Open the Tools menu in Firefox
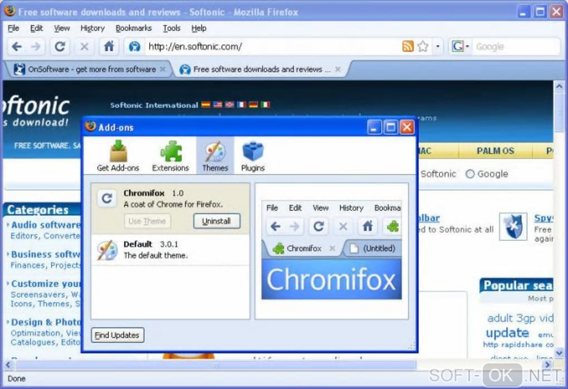 [172, 28]
